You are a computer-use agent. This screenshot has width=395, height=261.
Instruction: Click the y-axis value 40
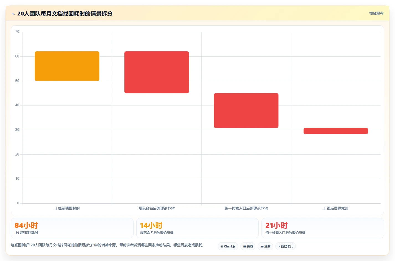[x=17, y=105]
